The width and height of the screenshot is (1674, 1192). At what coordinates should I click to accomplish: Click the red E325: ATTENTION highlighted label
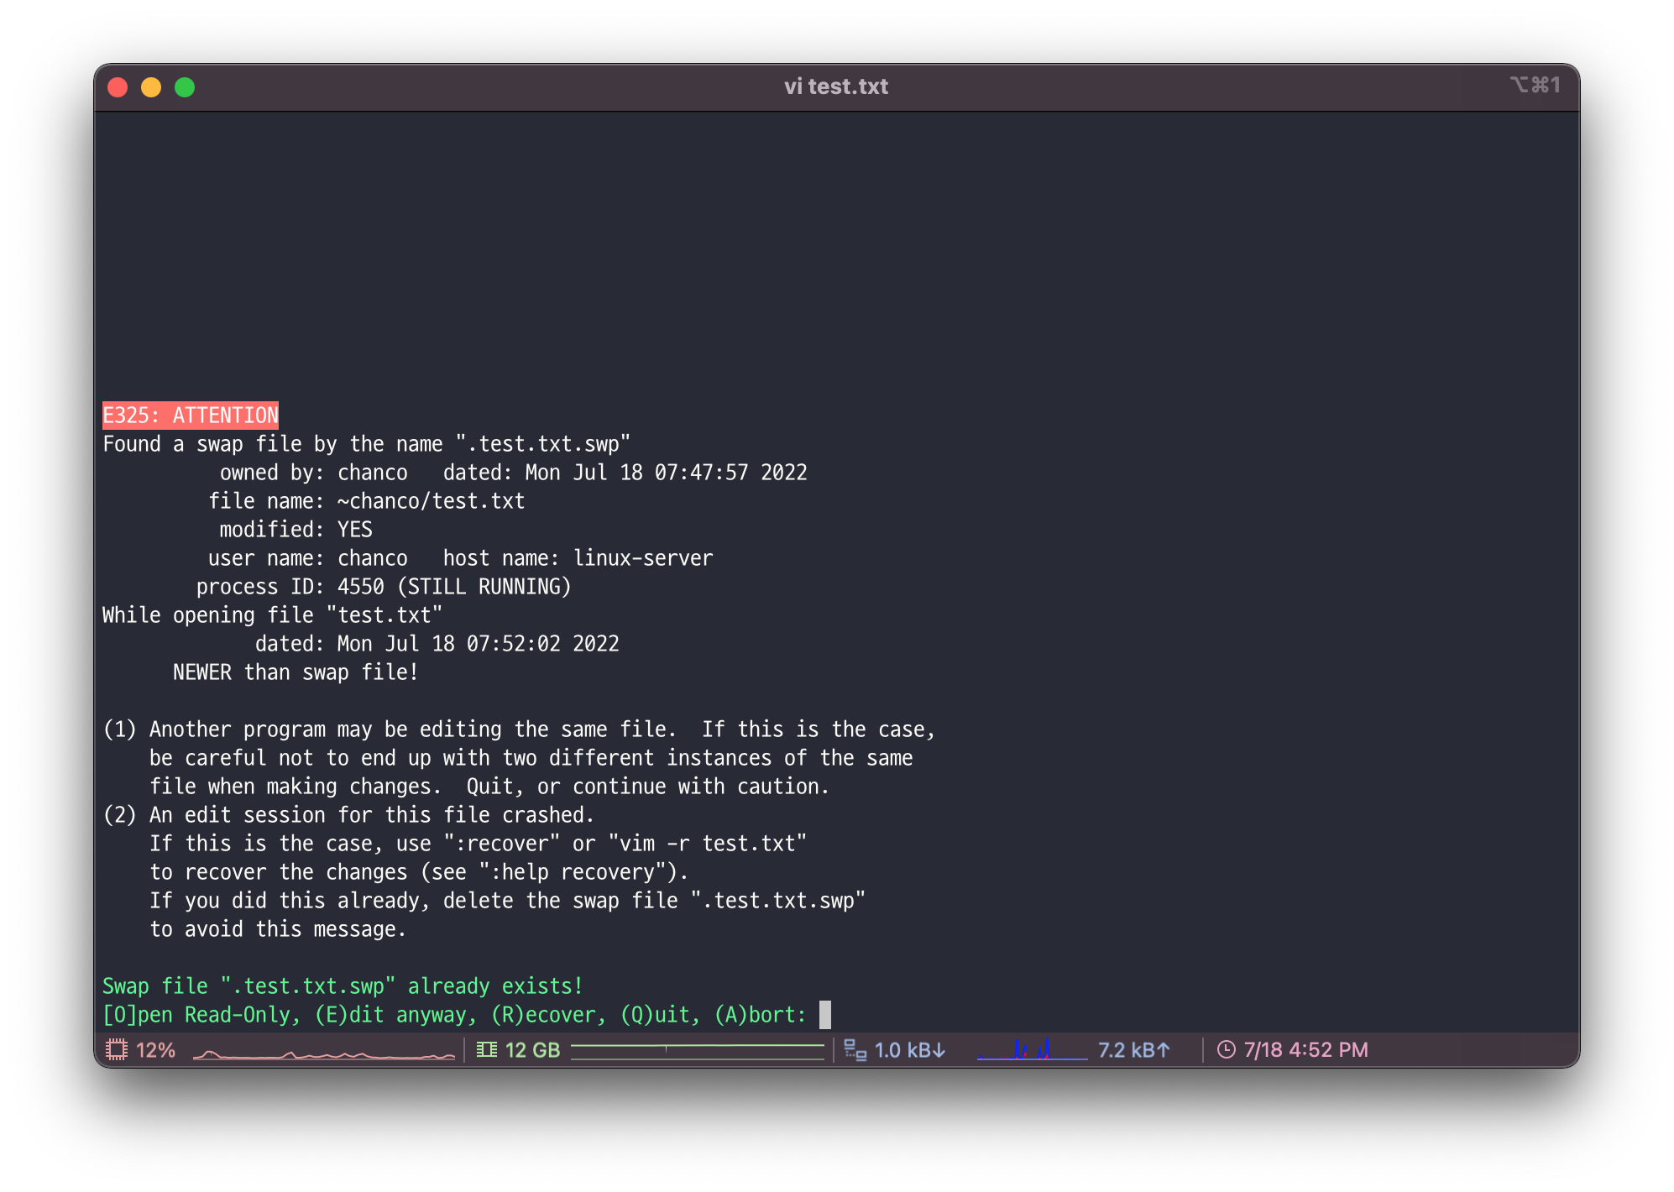[x=191, y=416]
